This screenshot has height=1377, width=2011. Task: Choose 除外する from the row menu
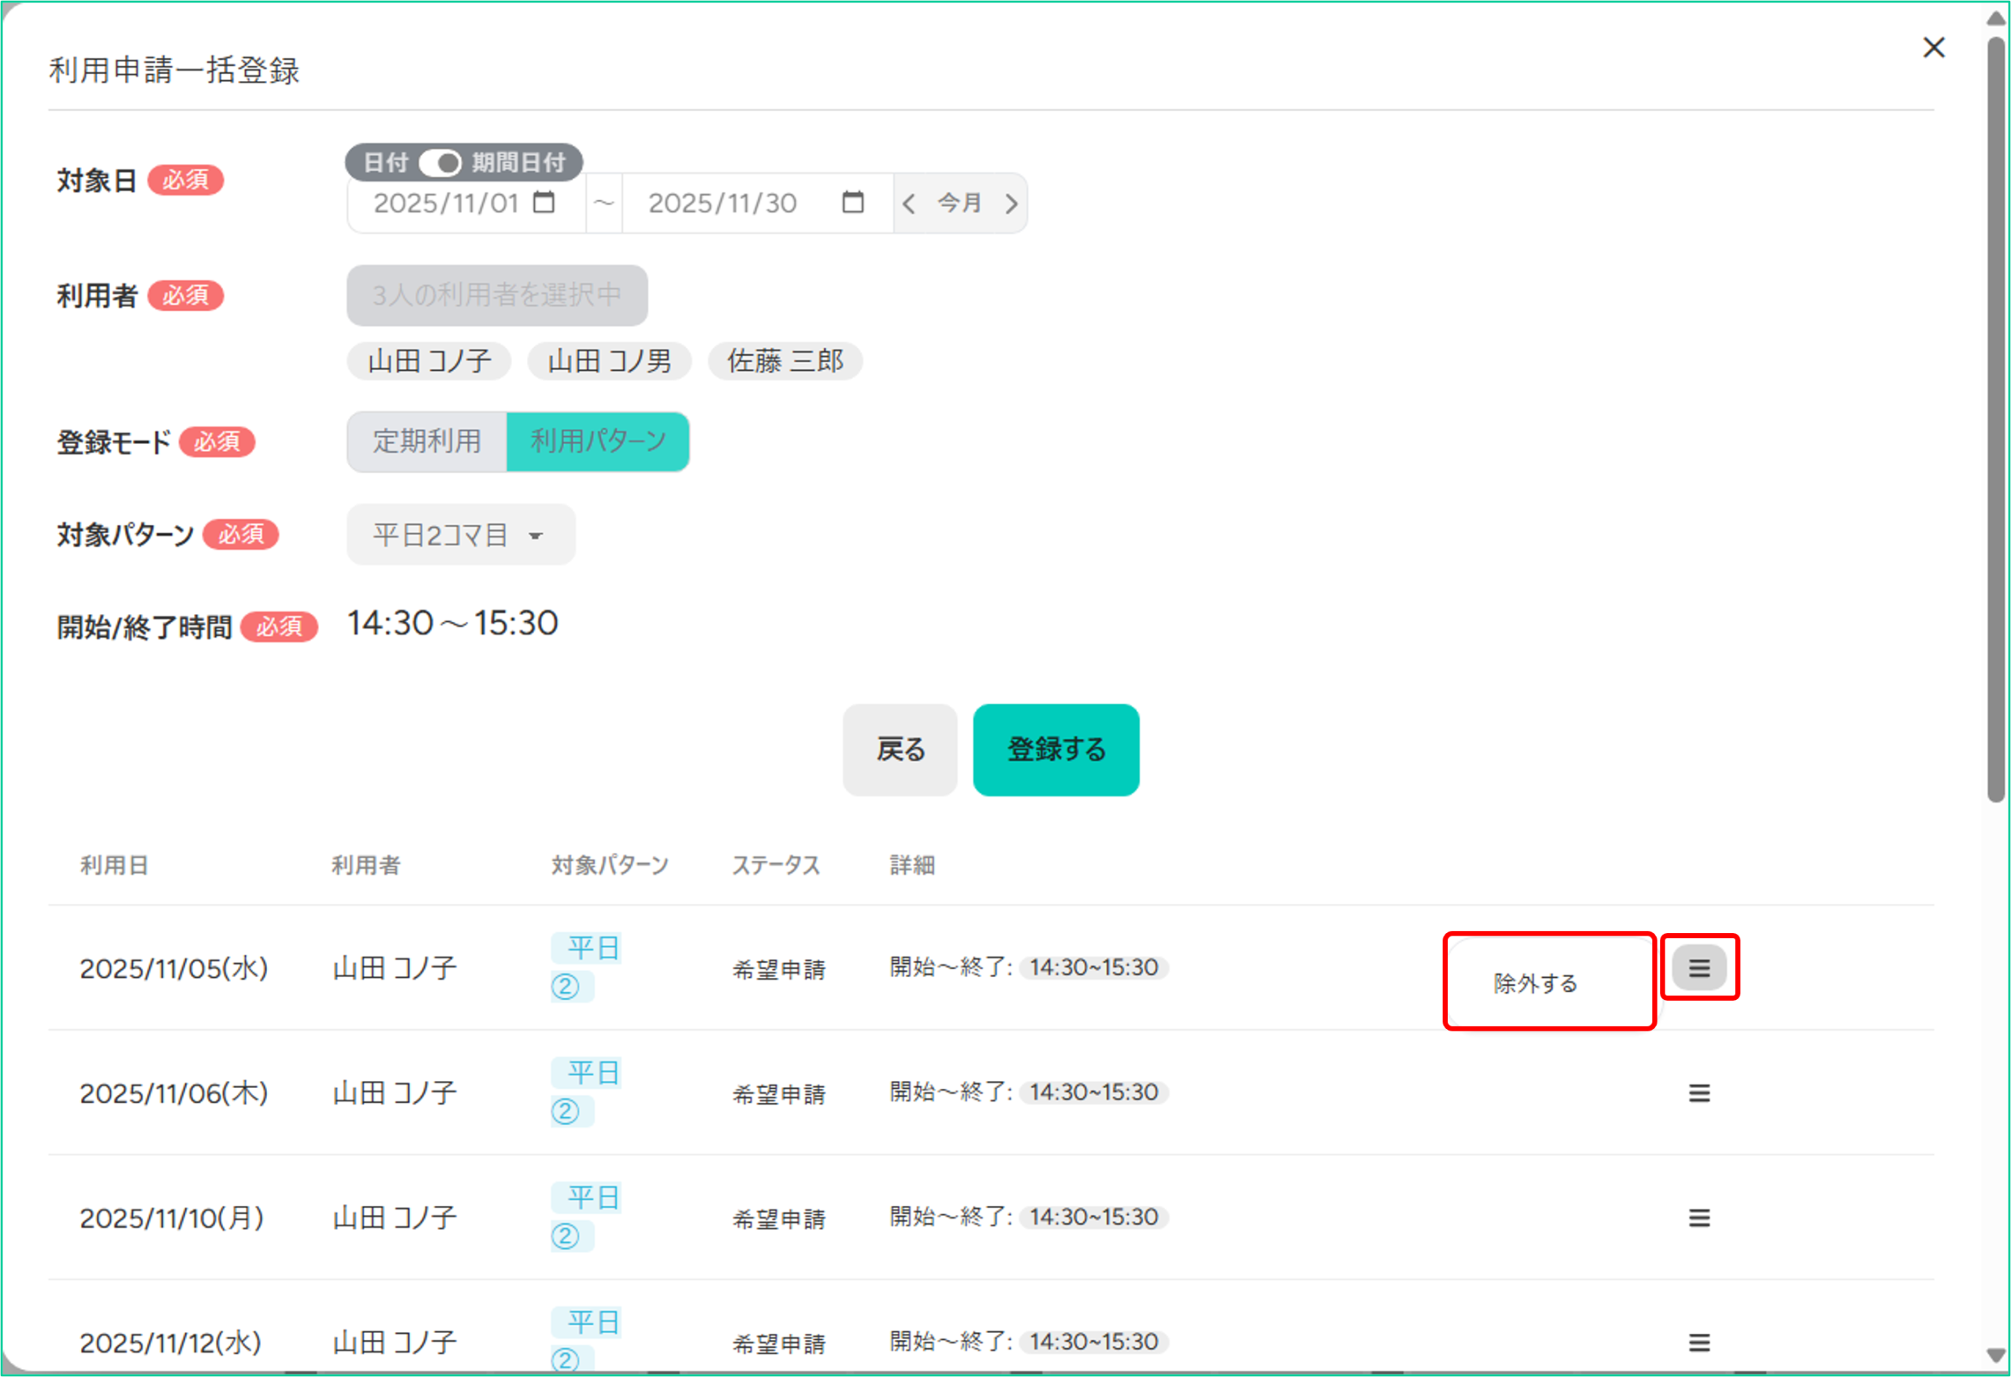pos(1535,983)
